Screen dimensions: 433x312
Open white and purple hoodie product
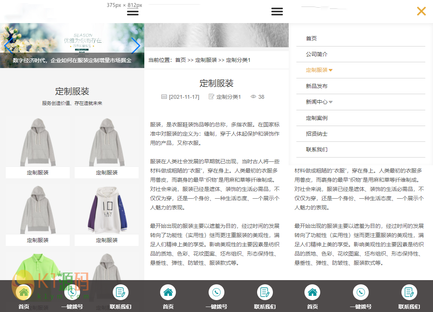click(x=107, y=209)
